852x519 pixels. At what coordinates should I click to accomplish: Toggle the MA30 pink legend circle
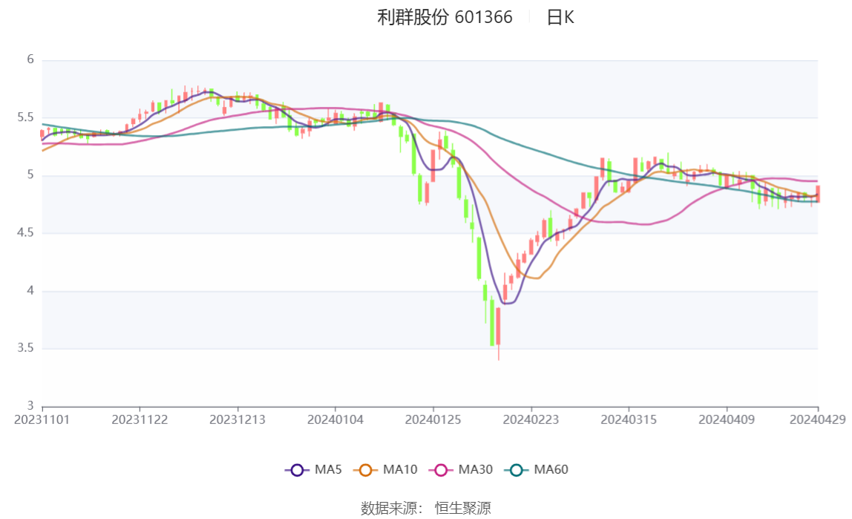tap(441, 470)
